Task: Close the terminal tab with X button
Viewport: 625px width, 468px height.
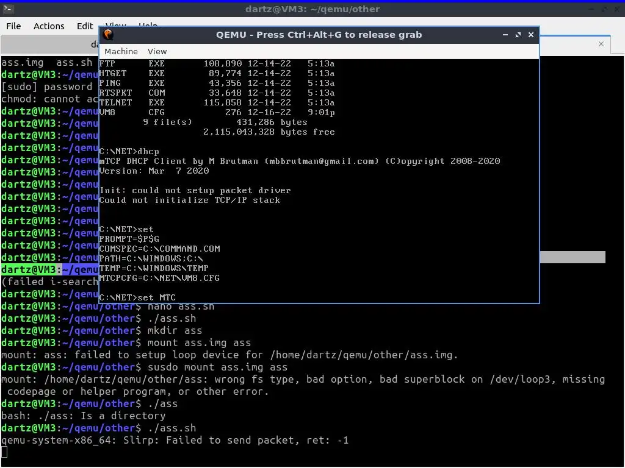Action: click(601, 44)
